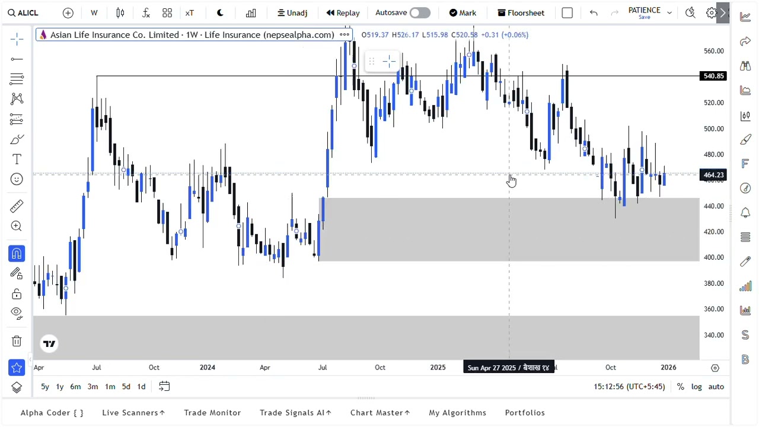Open chart settings gear in top toolbar
Screen dimensions: 759x427
coord(712,12)
